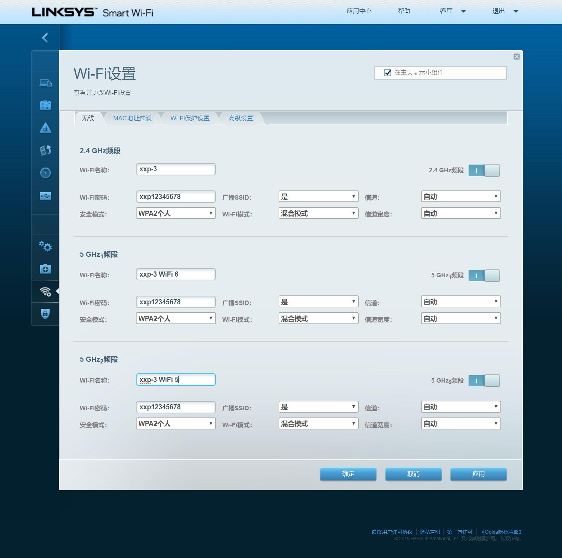
Task: Open 5 GHz2 信道 dropdown
Action: 461,407
